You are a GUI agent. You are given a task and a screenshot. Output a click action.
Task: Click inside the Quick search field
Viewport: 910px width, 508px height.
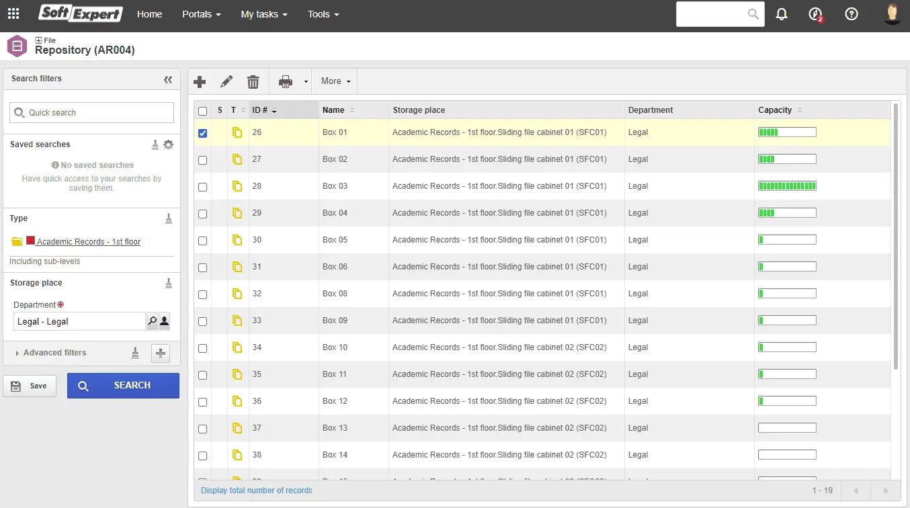[91, 112]
